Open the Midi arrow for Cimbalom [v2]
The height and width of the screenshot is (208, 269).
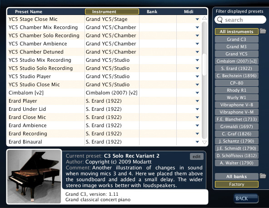coord(197,93)
